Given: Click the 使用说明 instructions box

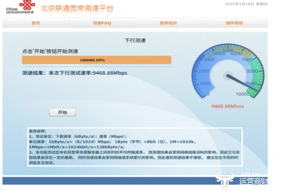Looking at the screenshot, I should click(x=135, y=147).
